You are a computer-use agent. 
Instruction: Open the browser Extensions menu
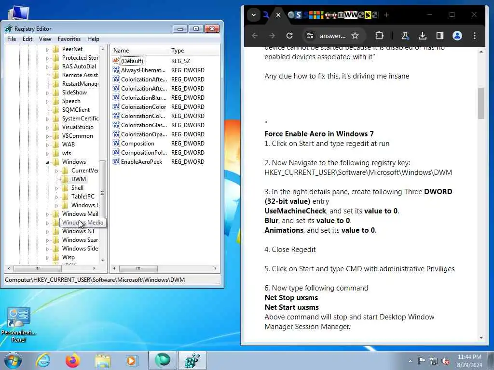[x=379, y=36]
